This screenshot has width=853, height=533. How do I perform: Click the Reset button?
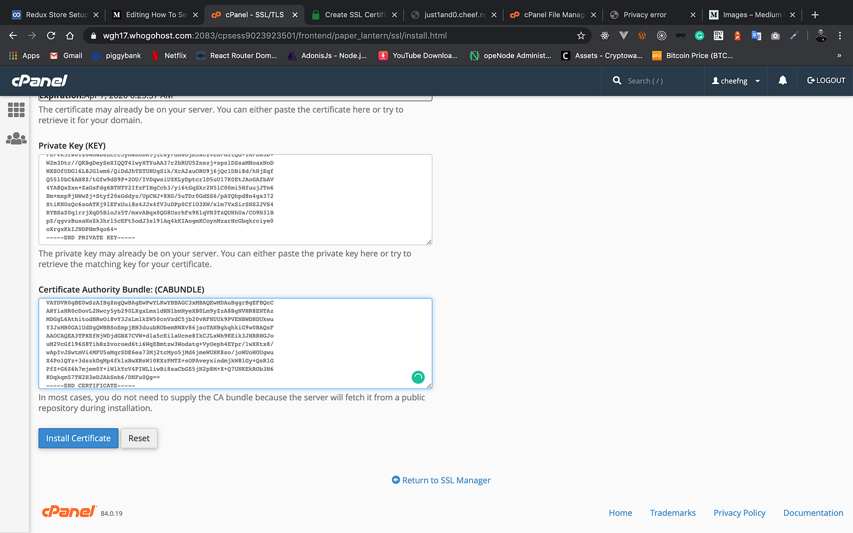(x=139, y=438)
